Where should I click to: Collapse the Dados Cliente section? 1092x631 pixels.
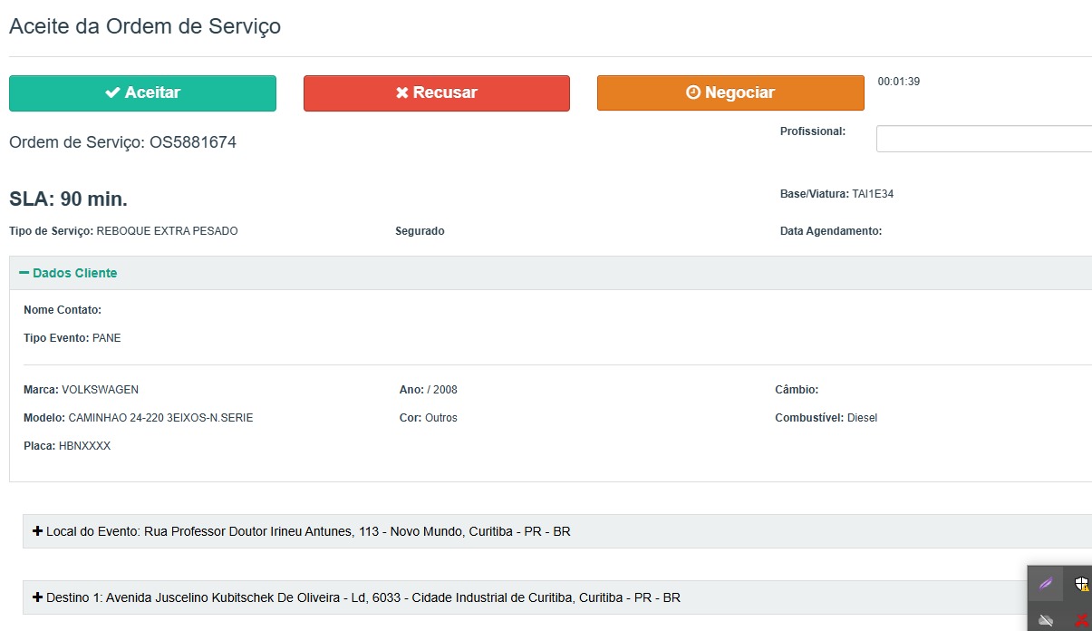pos(68,273)
